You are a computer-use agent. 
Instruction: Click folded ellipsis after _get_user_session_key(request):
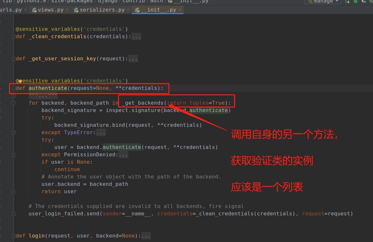(133, 59)
